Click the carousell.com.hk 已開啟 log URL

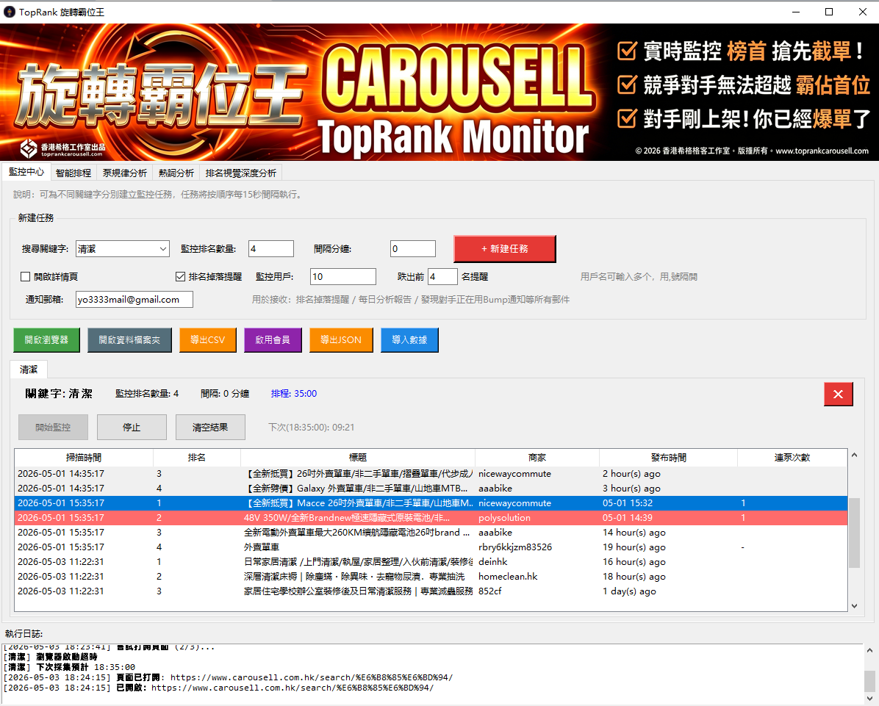[292, 688]
